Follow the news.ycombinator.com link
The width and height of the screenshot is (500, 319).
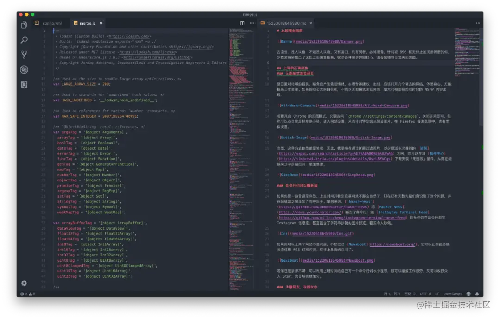[x=310, y=212]
